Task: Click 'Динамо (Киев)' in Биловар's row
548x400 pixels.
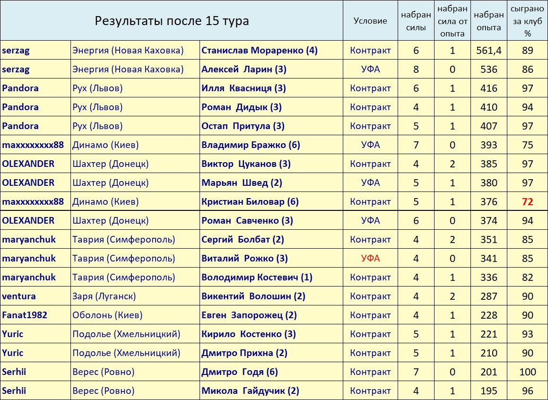Action: (x=105, y=201)
